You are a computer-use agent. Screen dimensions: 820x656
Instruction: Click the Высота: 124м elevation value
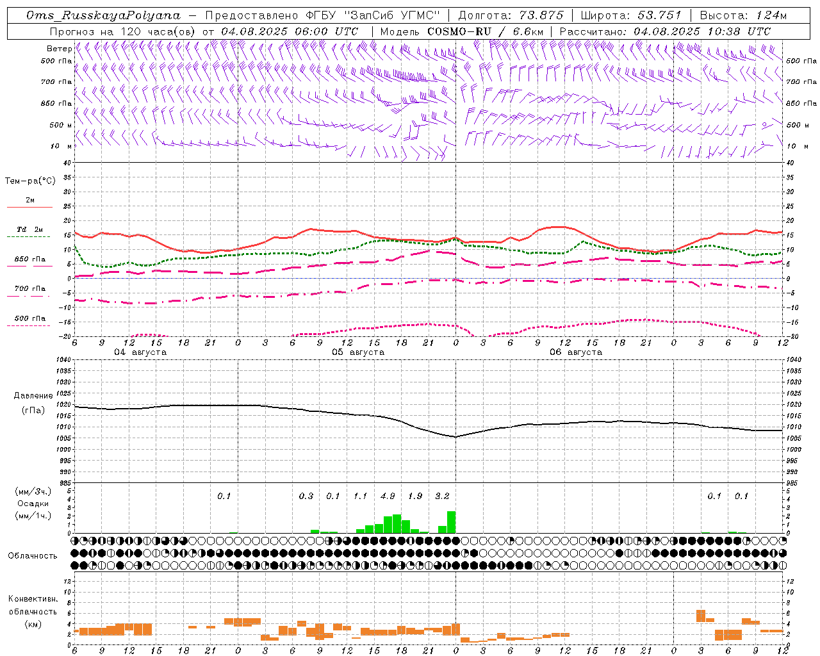(x=743, y=15)
